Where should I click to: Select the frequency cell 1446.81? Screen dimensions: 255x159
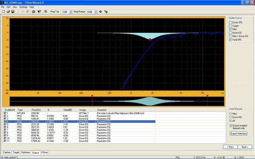35,119
